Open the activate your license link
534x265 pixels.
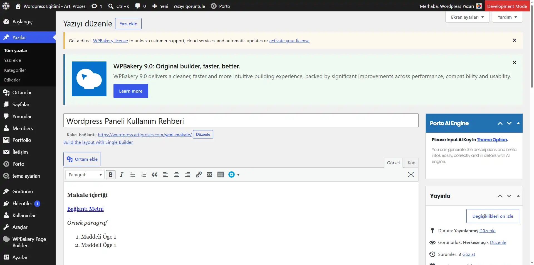pyautogui.click(x=289, y=41)
